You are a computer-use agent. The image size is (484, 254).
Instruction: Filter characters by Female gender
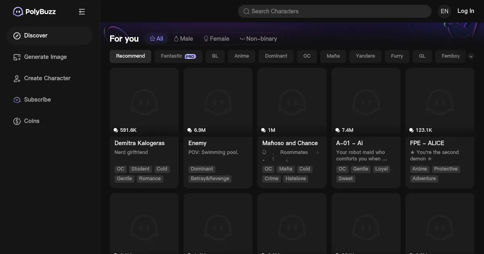[216, 39]
